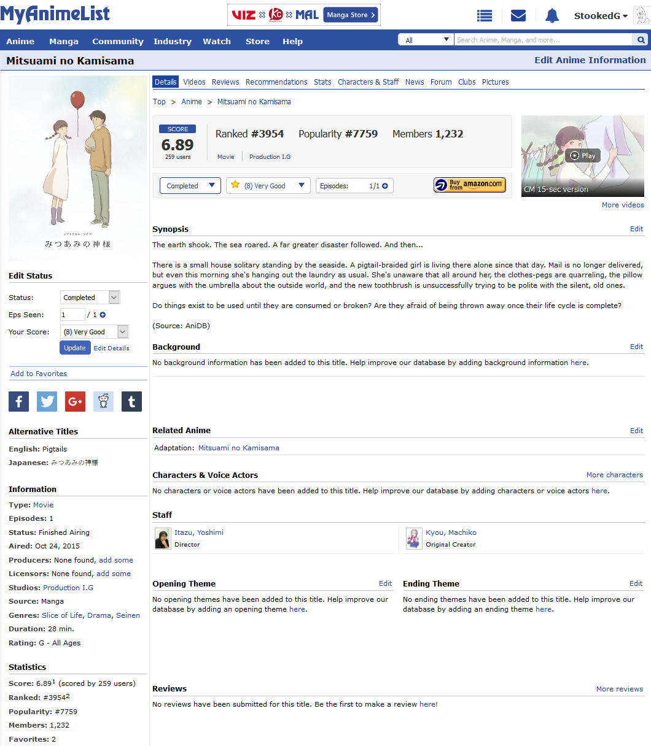Image resolution: width=651 pixels, height=746 pixels.
Task: Share on Facebook icon
Action: [x=18, y=401]
